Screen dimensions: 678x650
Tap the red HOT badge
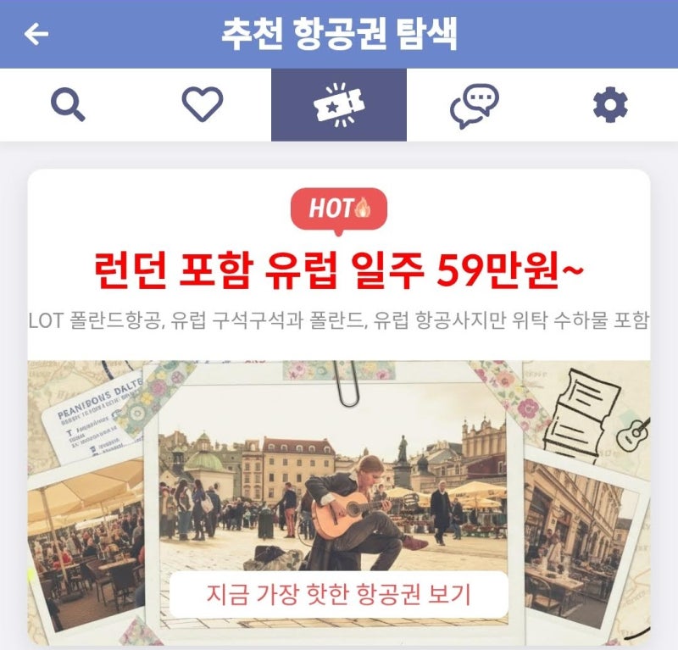pyautogui.click(x=338, y=211)
